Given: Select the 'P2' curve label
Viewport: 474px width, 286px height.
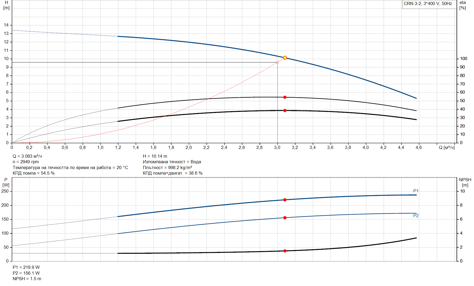Looking at the screenshot, I should click(x=416, y=216).
